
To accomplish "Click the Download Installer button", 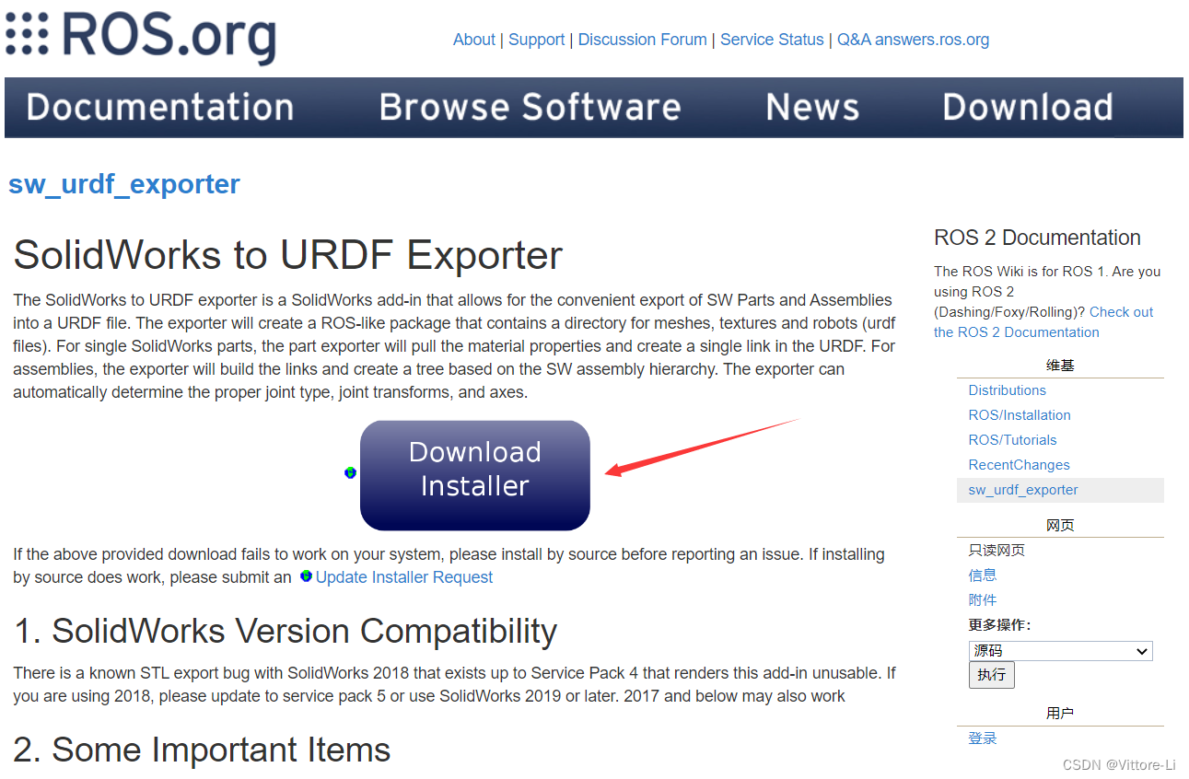I will point(474,475).
